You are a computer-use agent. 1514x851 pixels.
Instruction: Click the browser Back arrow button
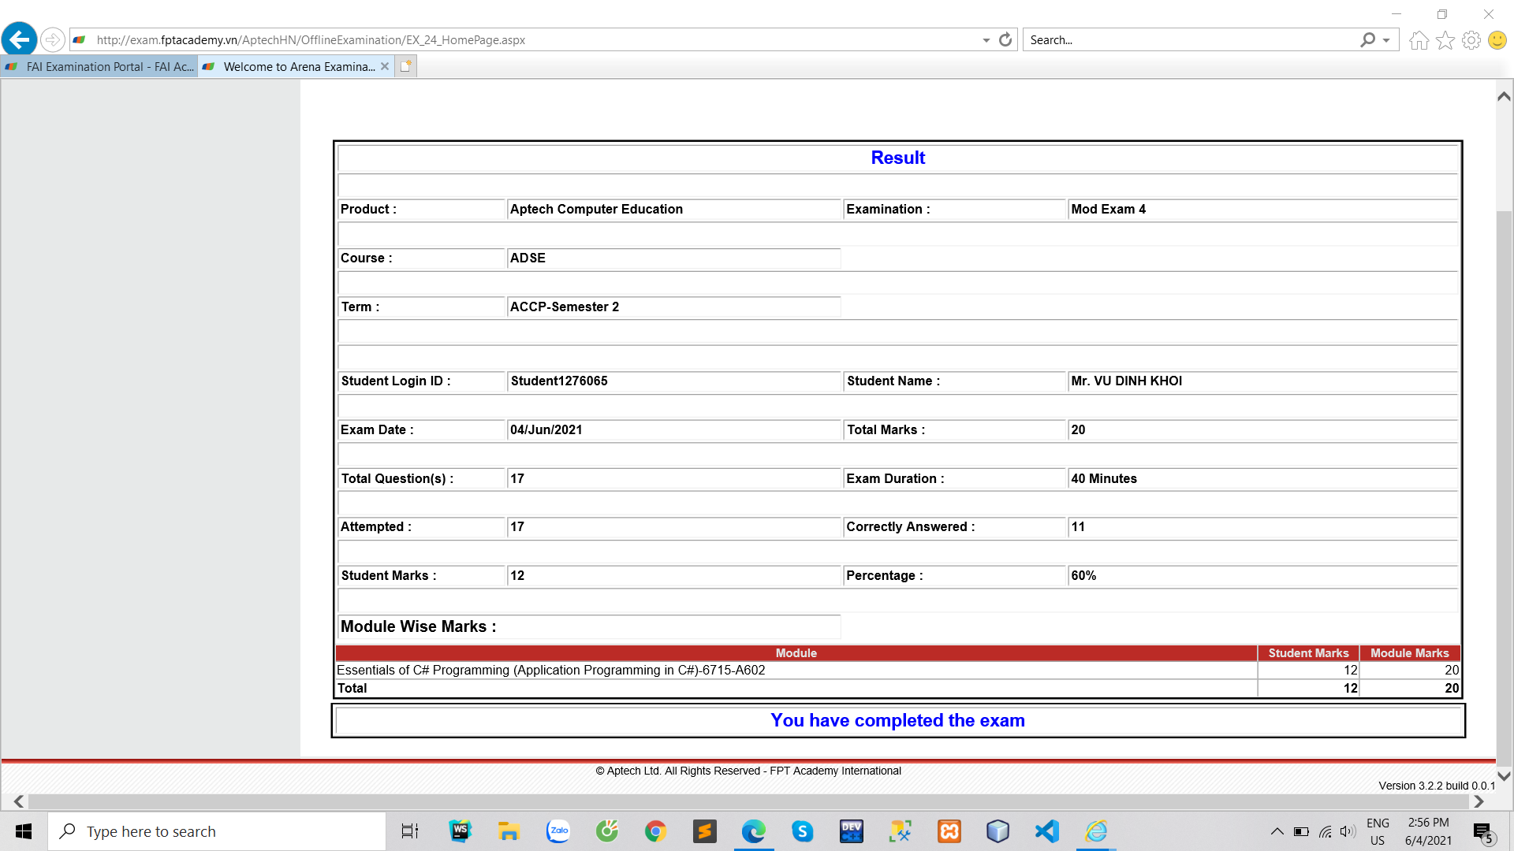pyautogui.click(x=20, y=39)
